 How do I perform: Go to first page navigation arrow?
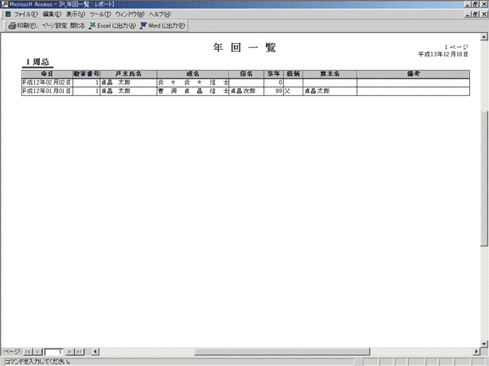(x=28, y=352)
